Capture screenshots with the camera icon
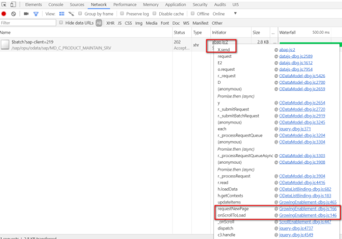 (27, 14)
